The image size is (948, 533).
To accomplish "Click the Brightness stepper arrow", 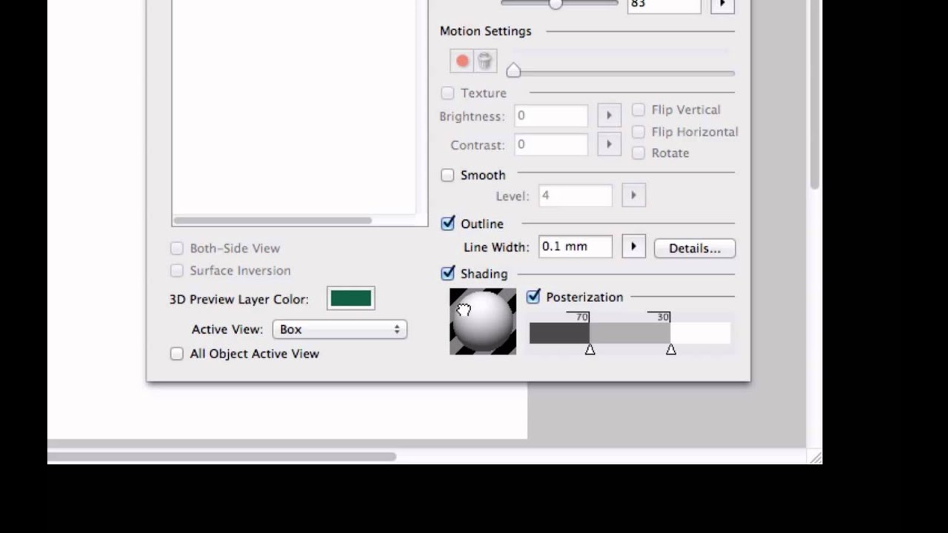I will [608, 115].
